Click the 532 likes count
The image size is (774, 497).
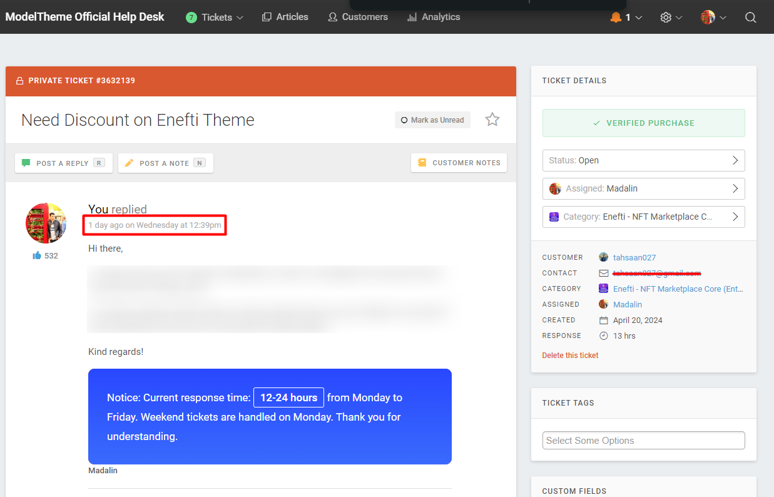[51, 255]
